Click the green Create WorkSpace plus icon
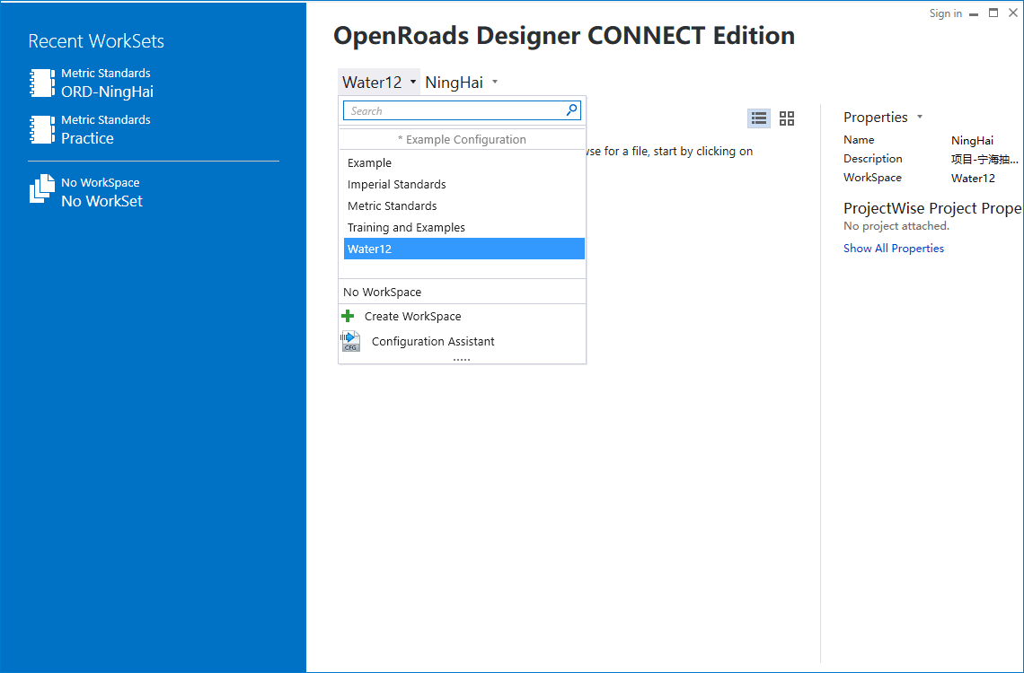This screenshot has height=673, width=1024. click(349, 316)
